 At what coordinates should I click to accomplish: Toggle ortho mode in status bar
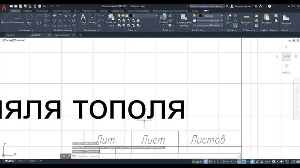point(218,162)
